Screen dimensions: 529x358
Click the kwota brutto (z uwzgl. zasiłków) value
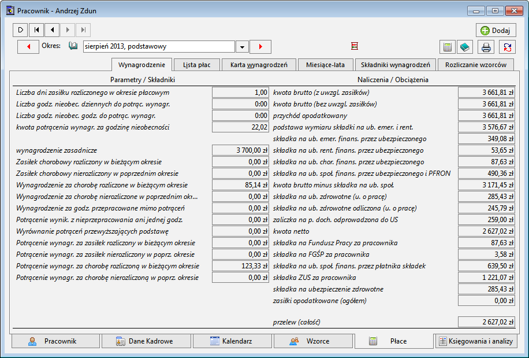click(x=486, y=93)
